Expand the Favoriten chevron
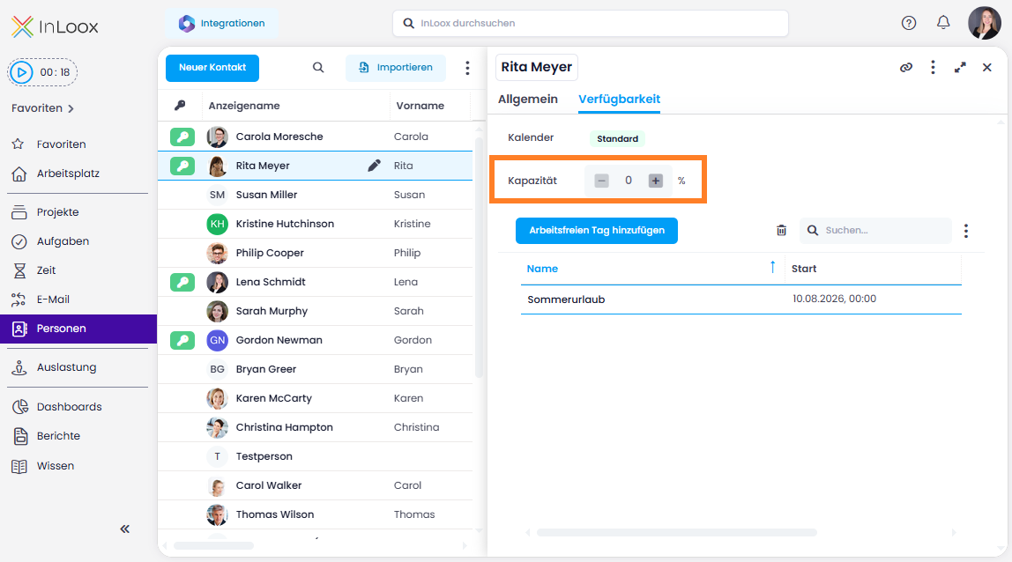Screen dimensions: 1012x562 pos(71,109)
